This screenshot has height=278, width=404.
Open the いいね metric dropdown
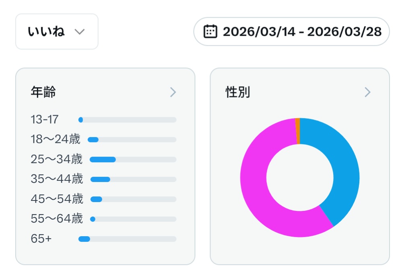click(x=57, y=32)
